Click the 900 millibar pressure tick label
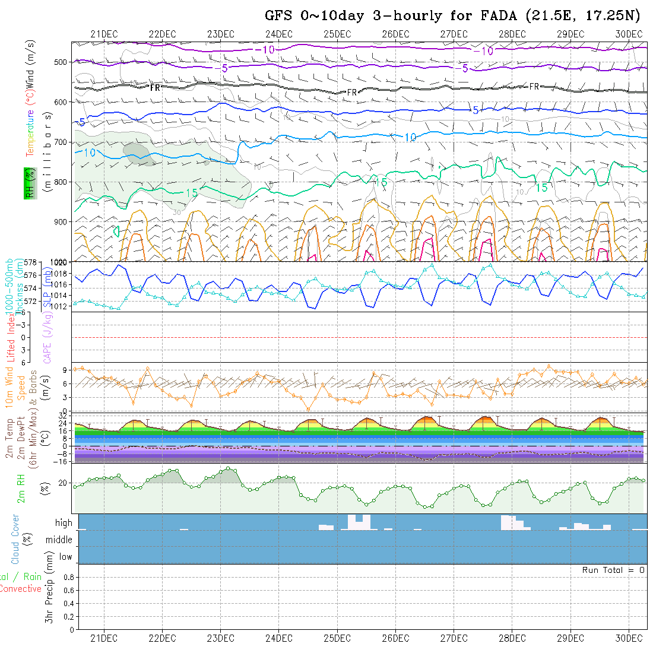Image resolution: width=653 pixels, height=653 pixels. point(62,221)
